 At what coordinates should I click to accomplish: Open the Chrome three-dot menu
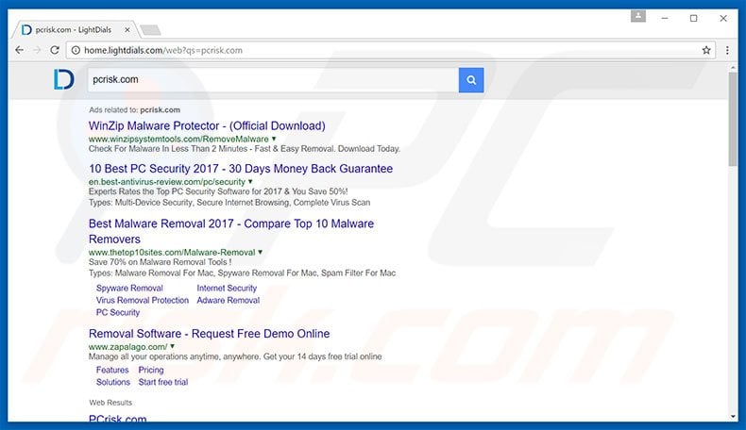click(x=727, y=50)
